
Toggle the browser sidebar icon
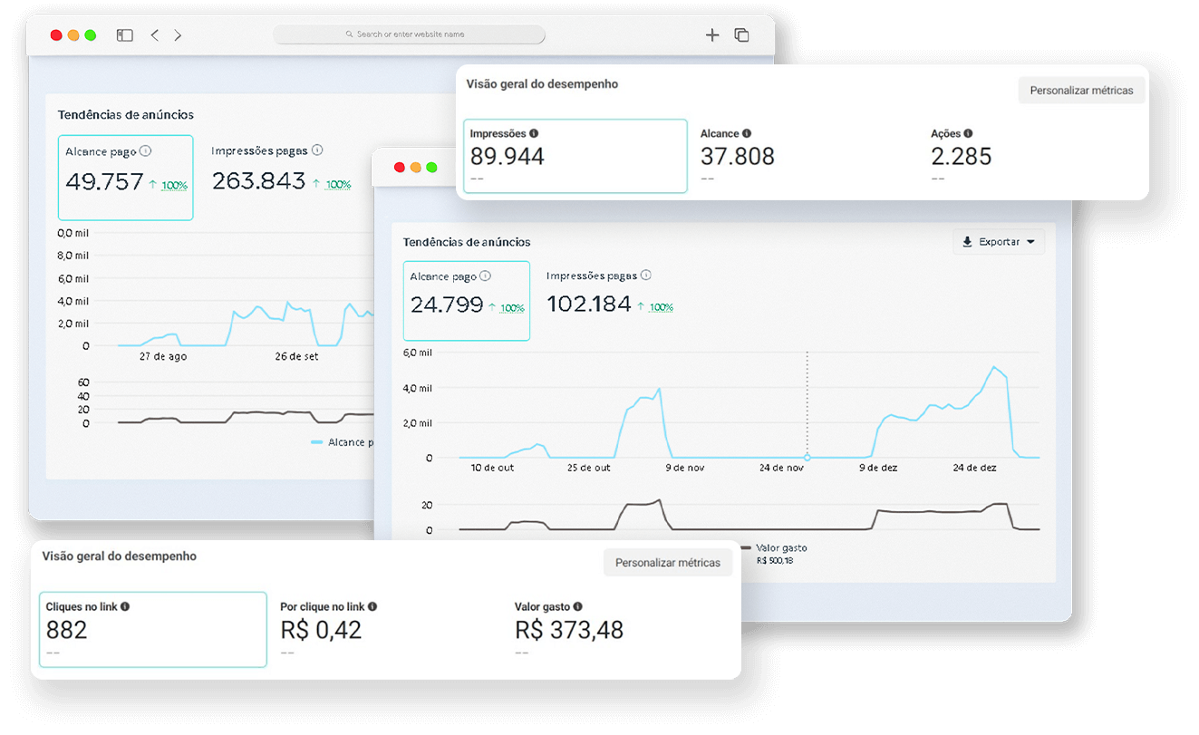click(x=125, y=35)
